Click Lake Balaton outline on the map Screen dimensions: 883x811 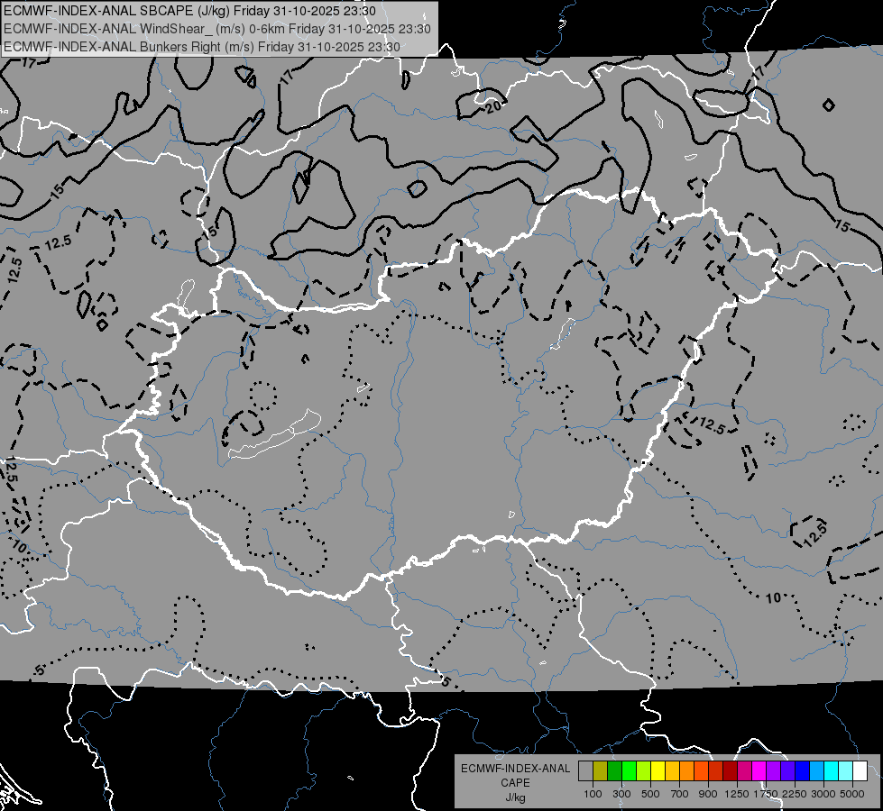click(274, 435)
